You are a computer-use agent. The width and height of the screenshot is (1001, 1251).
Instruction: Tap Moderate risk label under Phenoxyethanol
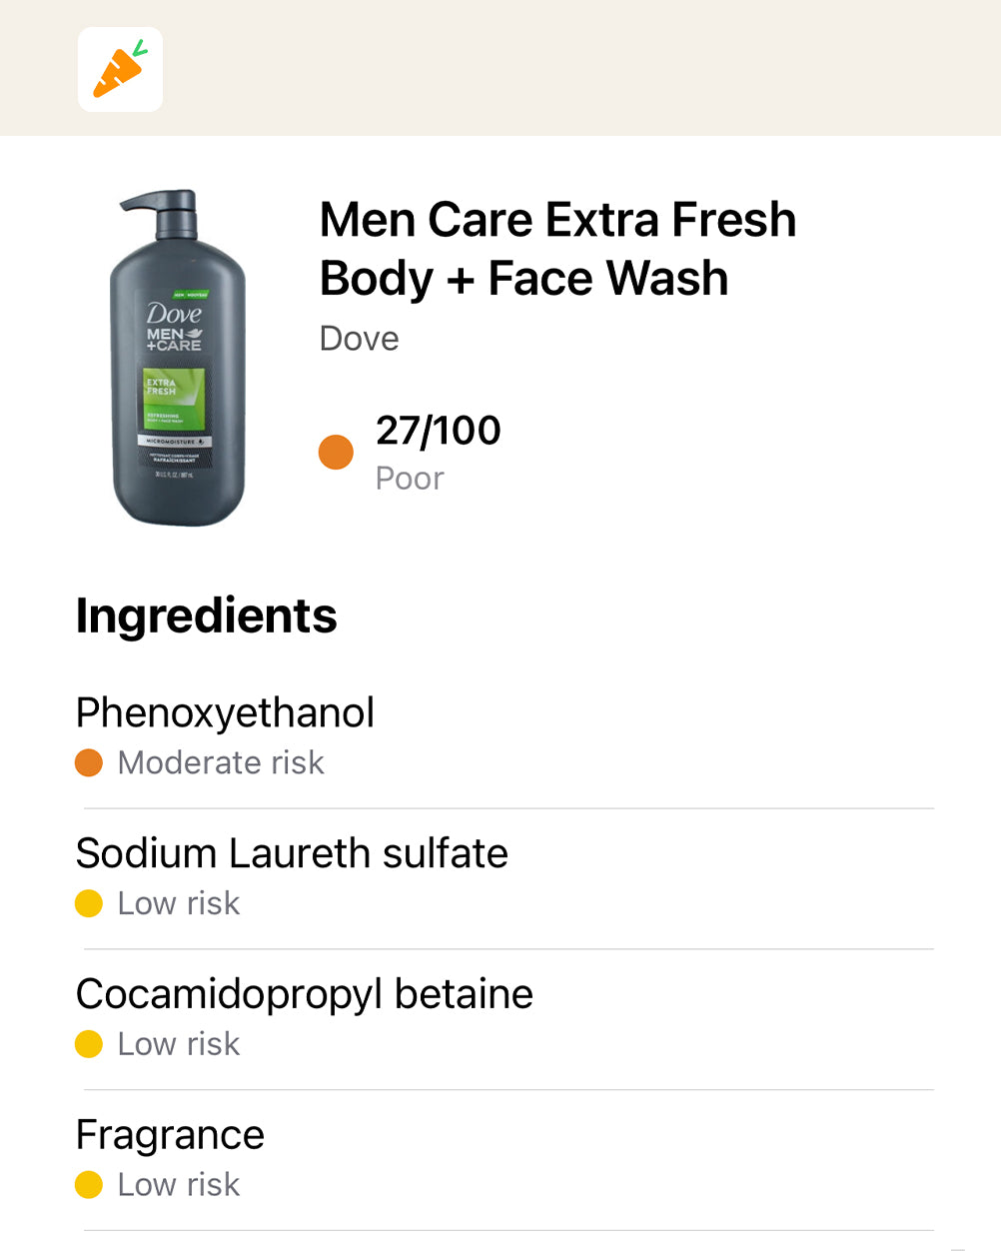pos(221,763)
